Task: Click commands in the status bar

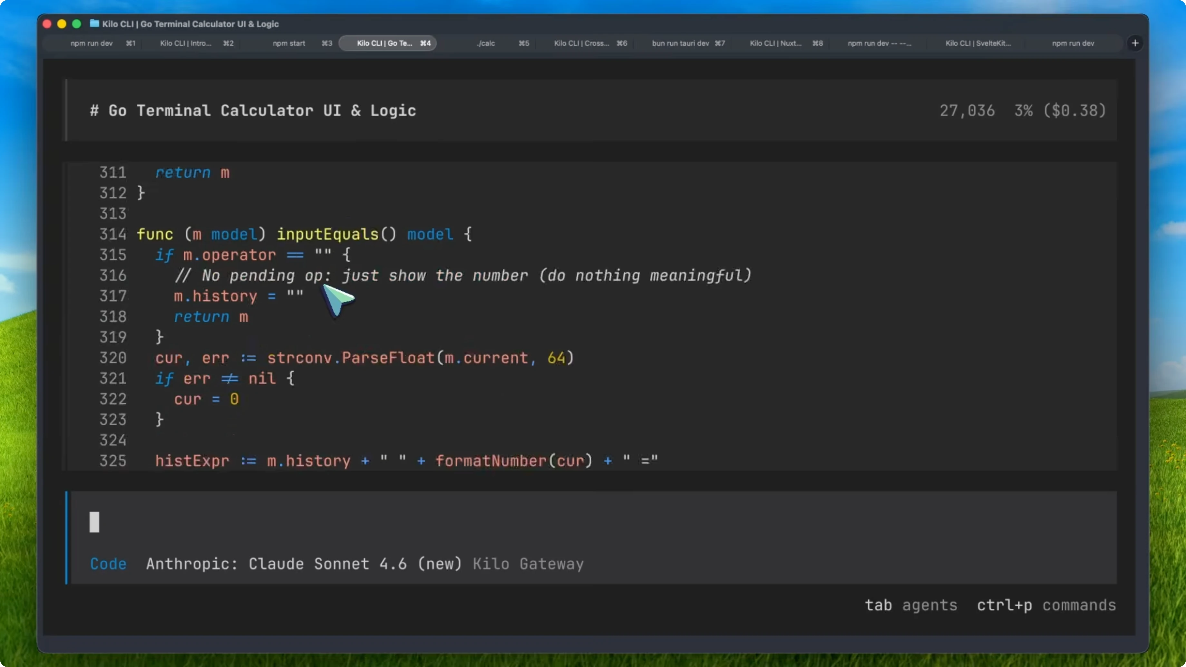Action: [1080, 605]
